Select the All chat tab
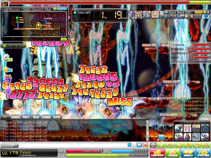 (x=5, y=117)
